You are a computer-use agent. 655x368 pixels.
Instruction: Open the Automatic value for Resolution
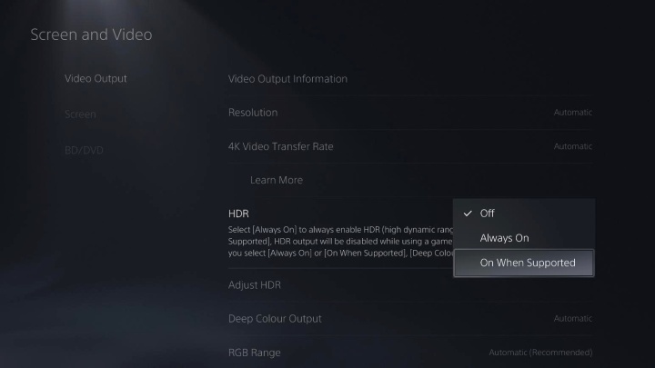click(x=573, y=113)
